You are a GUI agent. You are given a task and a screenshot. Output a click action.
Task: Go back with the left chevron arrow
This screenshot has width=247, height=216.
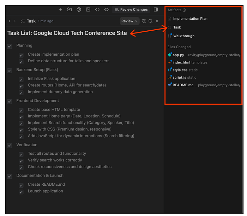pos(10,21)
